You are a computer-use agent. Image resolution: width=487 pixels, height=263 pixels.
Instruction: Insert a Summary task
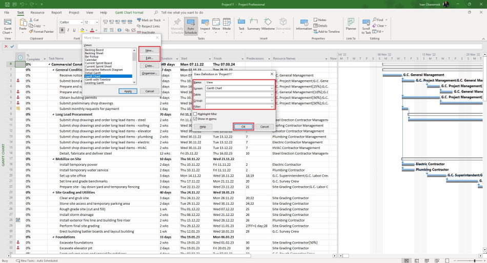pyautogui.click(x=254, y=24)
